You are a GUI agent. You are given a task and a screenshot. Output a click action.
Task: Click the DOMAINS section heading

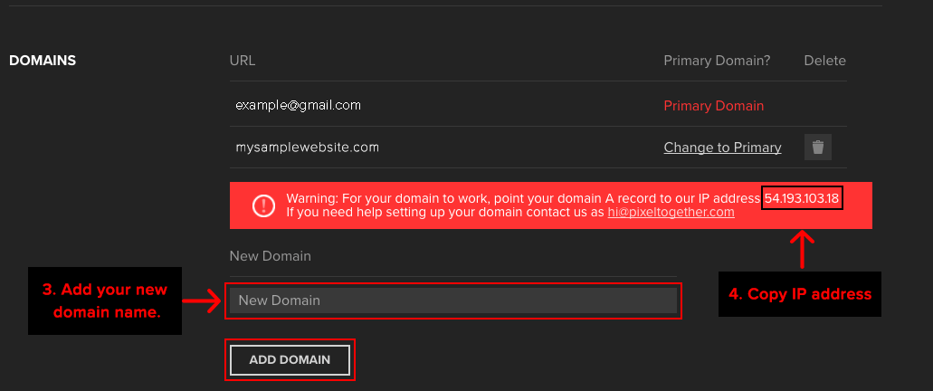click(x=43, y=61)
